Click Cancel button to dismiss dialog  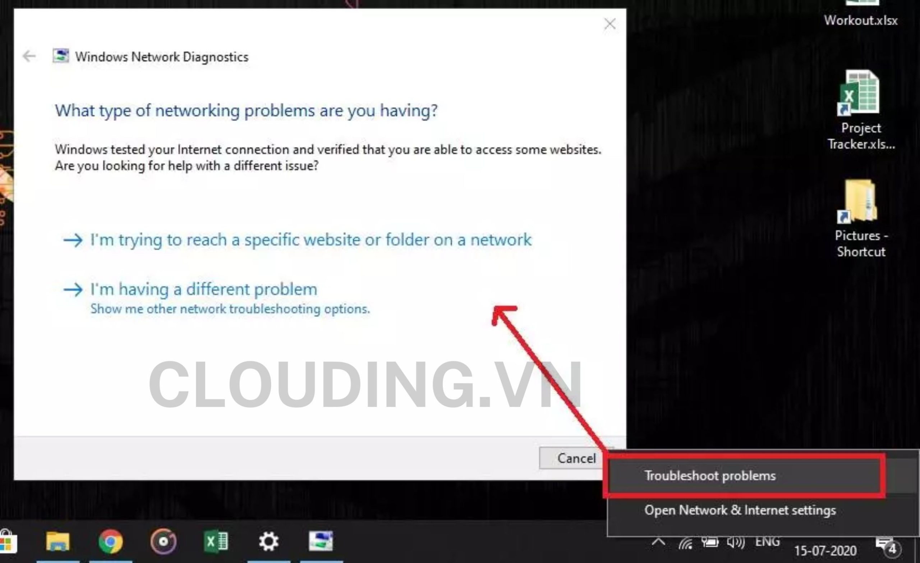pos(576,458)
